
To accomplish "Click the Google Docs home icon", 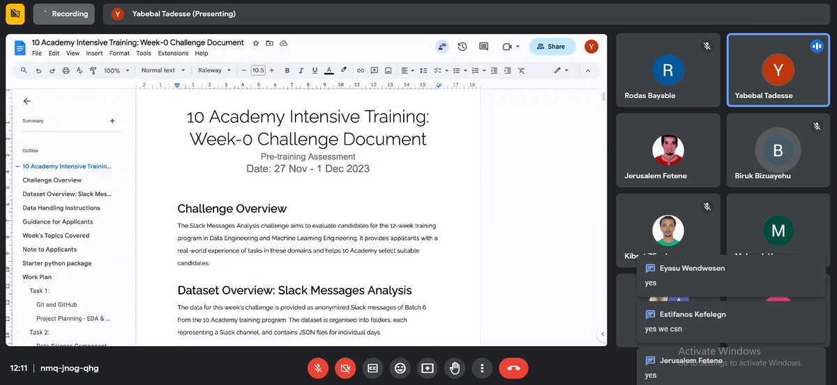I will (20, 47).
